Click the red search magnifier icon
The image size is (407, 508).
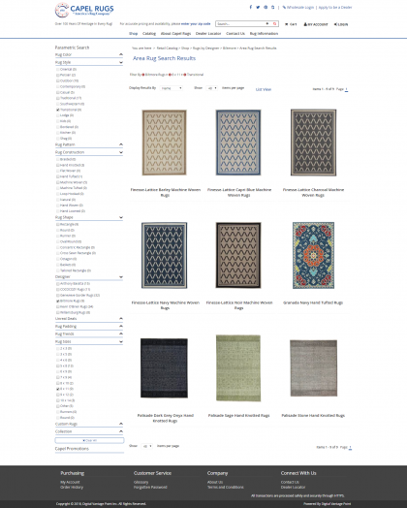(x=274, y=23)
